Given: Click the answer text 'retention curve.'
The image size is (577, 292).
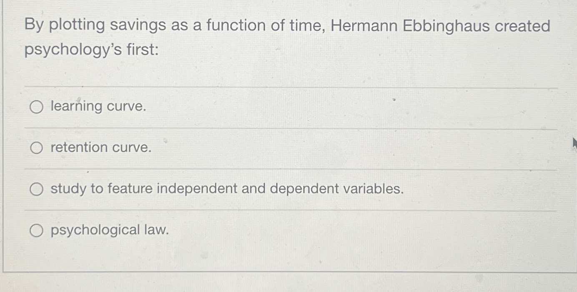Looking at the screenshot, I should pos(101,147).
